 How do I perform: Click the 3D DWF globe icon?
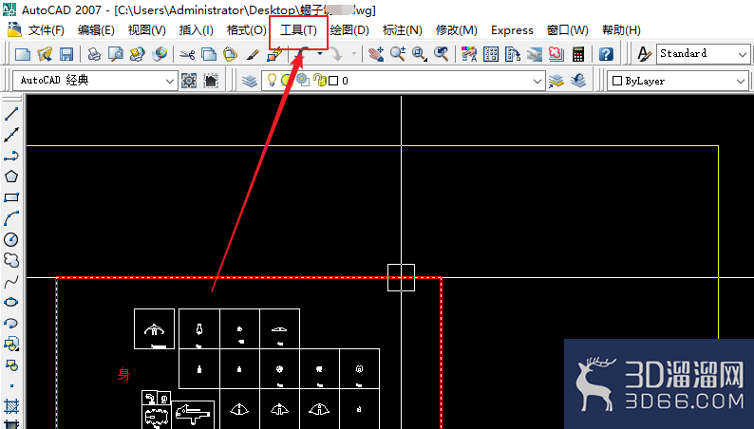click(x=160, y=54)
